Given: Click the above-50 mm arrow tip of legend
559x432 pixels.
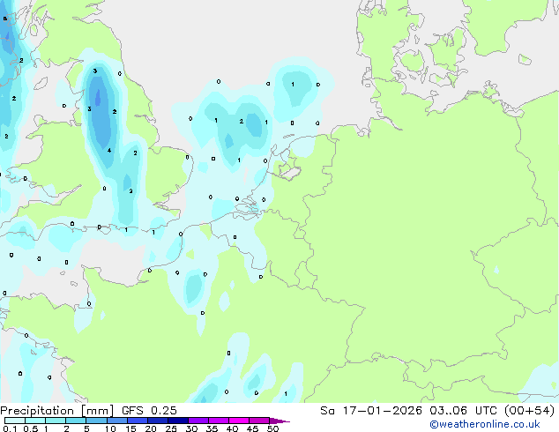Looking at the screenshot, I should tap(279, 421).
